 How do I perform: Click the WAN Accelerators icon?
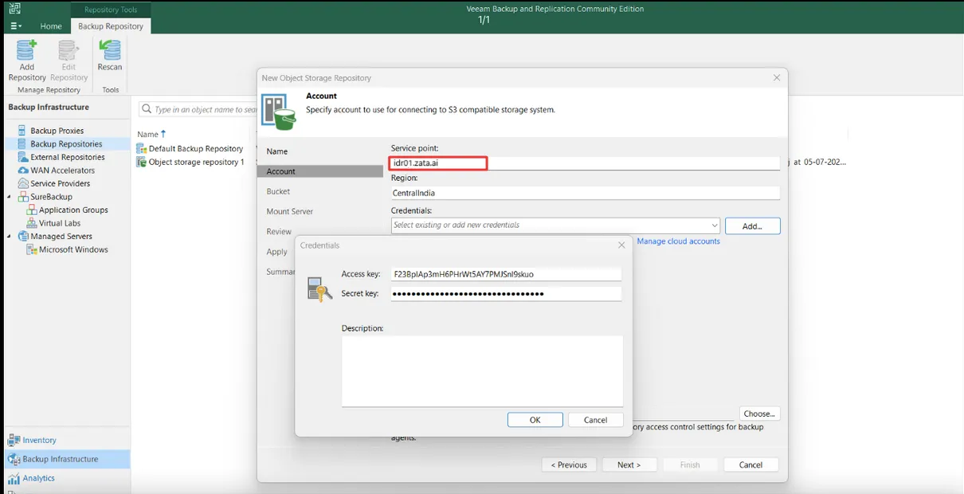coord(22,171)
